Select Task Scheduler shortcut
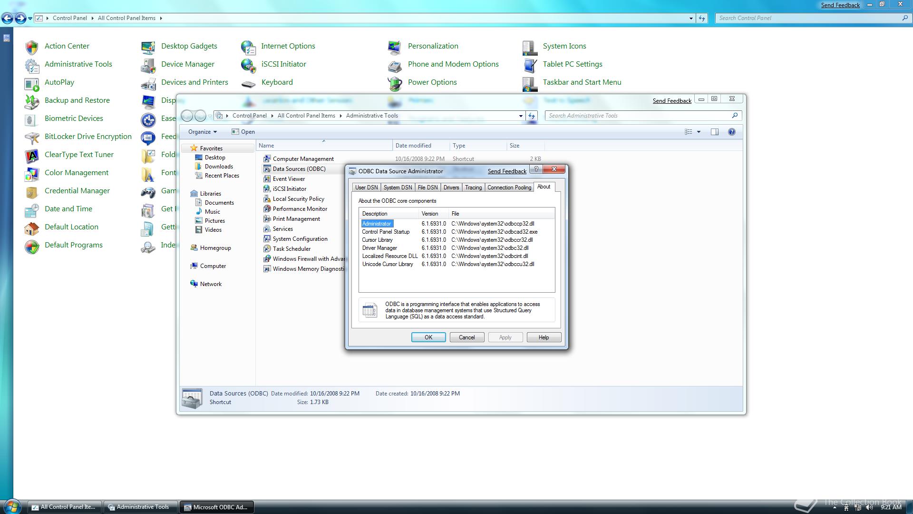Screen dimensions: 913x514 291,249
